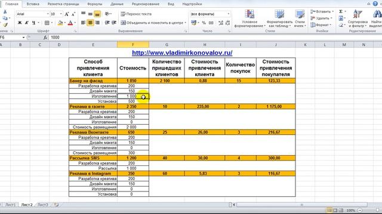Apply percent style format
Viewport: 382px width, 214px height.
204,23
